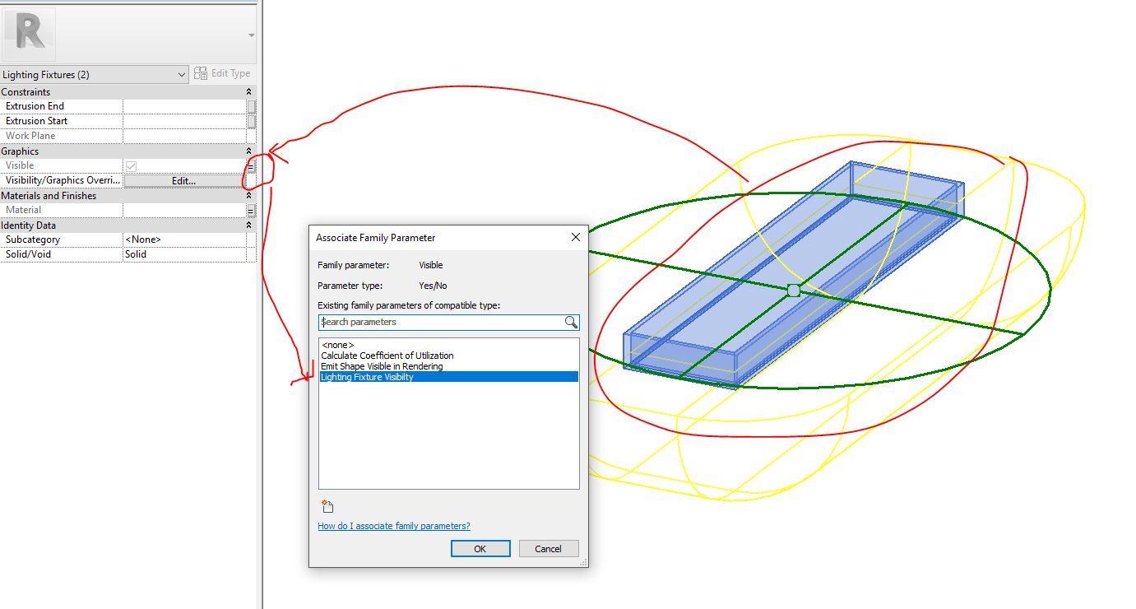1136x609 pixels.
Task: Collapse the Graphics section
Action: click(x=249, y=151)
